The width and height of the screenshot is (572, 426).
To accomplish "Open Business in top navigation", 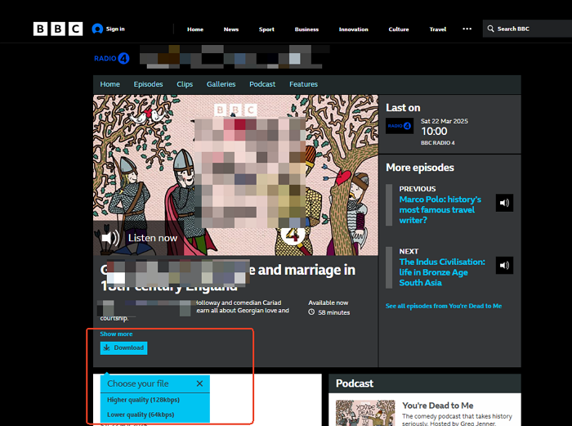I will coord(306,29).
